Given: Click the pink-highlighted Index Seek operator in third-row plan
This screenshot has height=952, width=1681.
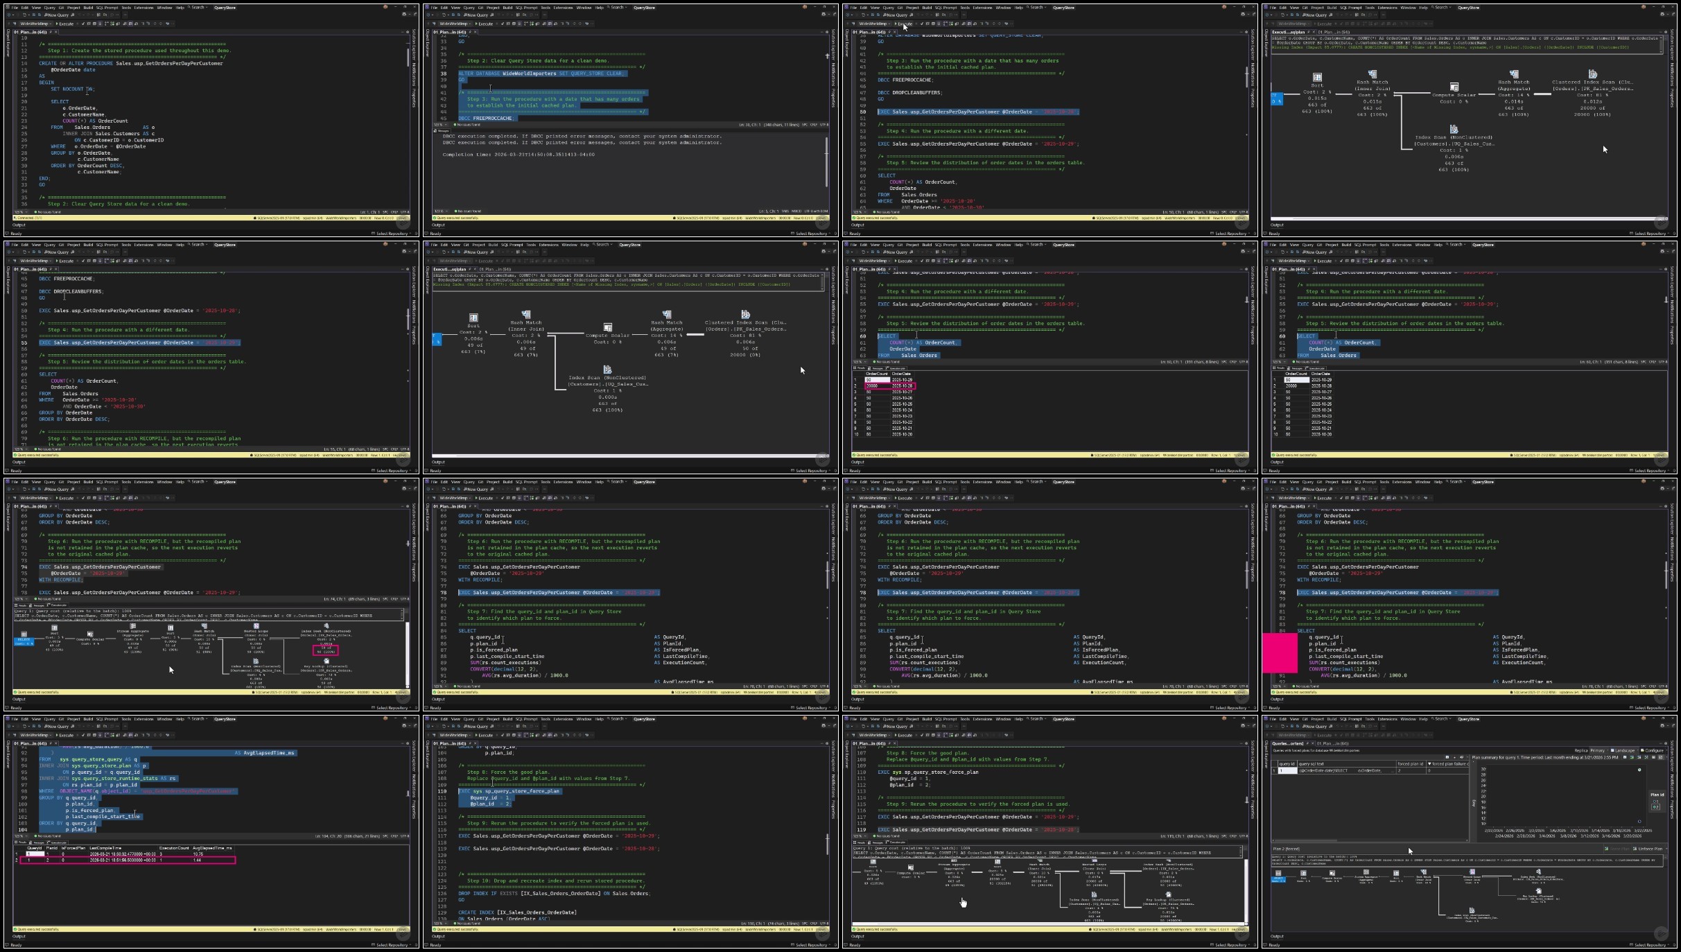Looking at the screenshot, I should pos(326,627).
